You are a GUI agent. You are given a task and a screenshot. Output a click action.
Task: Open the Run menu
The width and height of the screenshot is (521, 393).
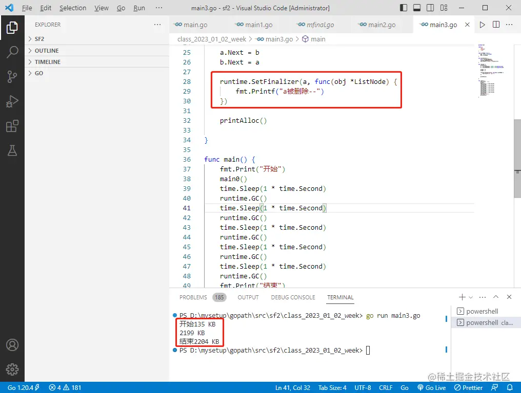coord(139,8)
